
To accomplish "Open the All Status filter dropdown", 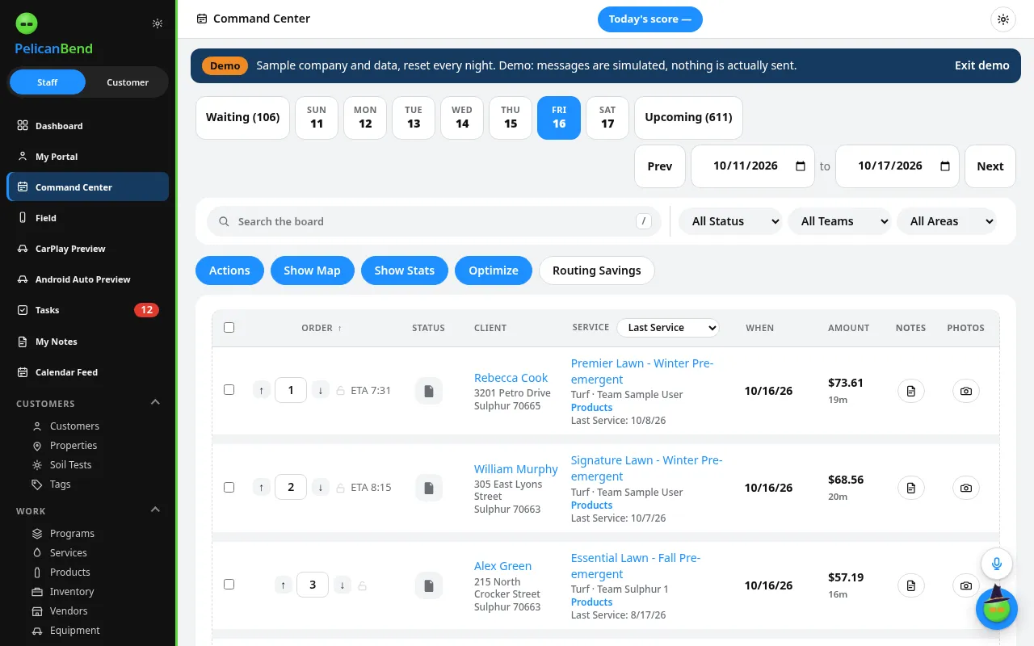I will click(x=730, y=221).
